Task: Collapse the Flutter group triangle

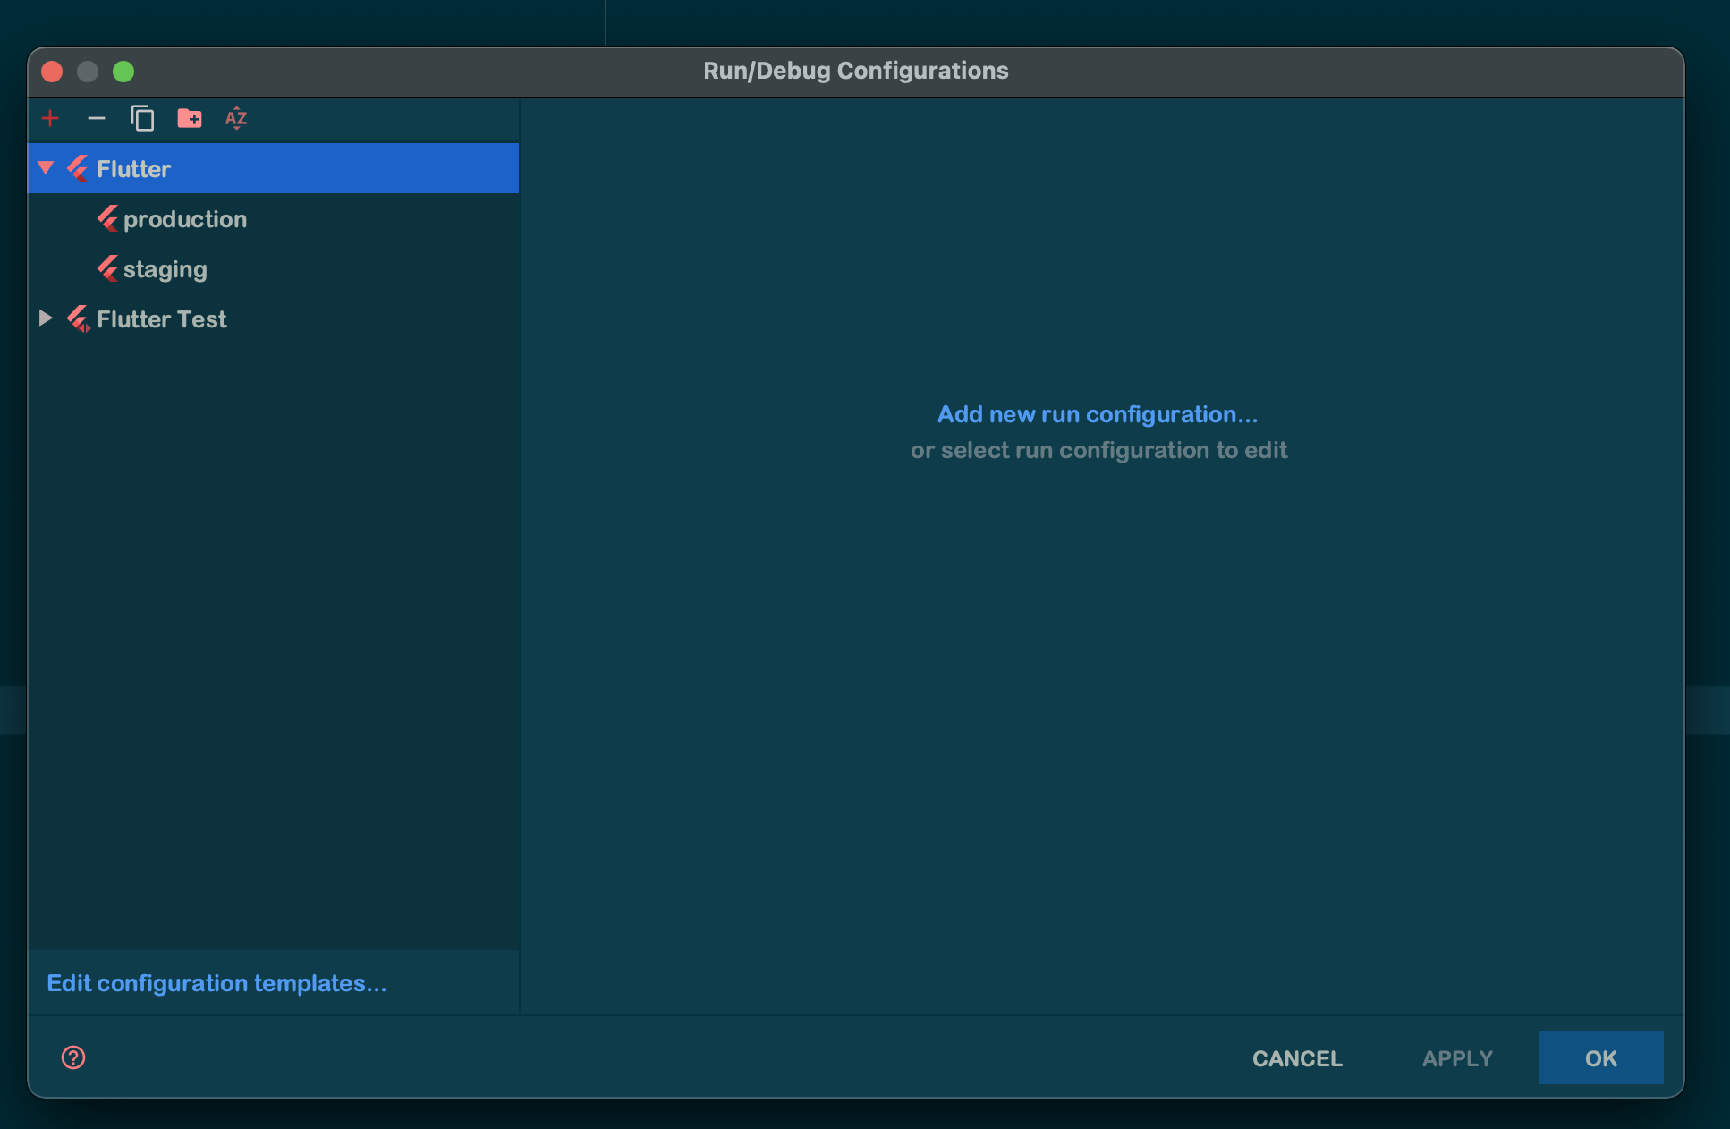Action: pyautogui.click(x=46, y=168)
